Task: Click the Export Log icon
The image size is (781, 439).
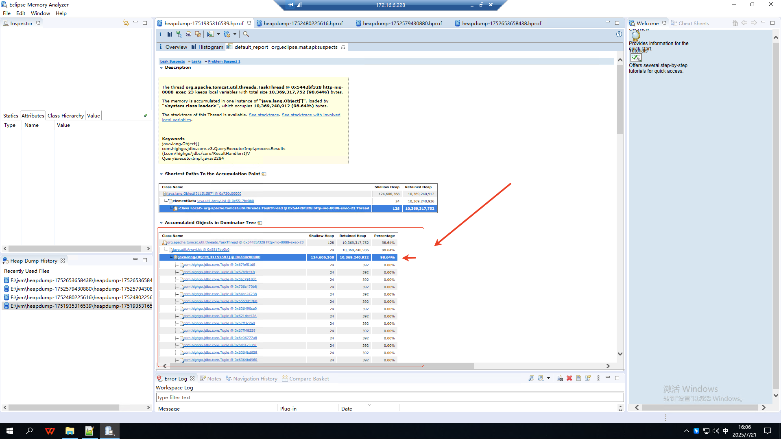Action: point(531,378)
